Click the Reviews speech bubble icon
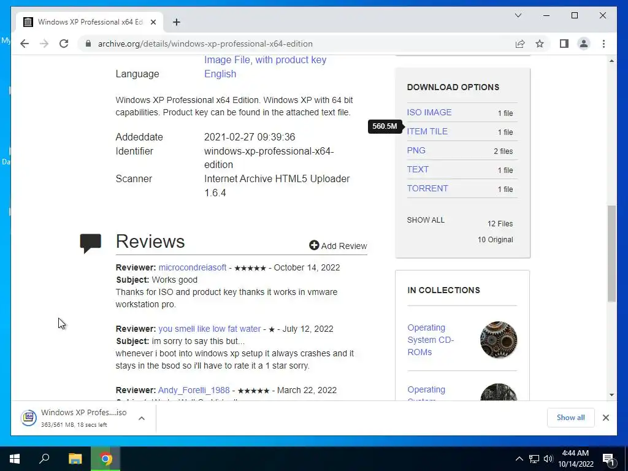The height and width of the screenshot is (471, 628). (91, 243)
